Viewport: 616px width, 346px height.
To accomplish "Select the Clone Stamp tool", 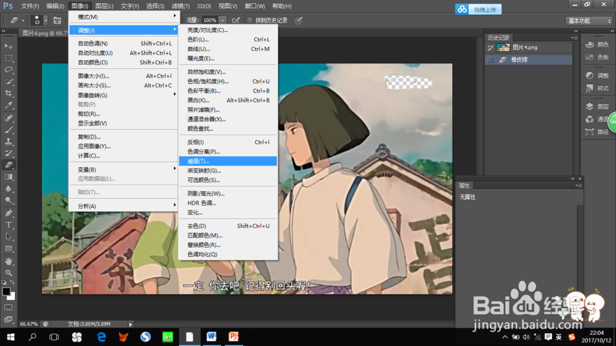I will (8, 142).
